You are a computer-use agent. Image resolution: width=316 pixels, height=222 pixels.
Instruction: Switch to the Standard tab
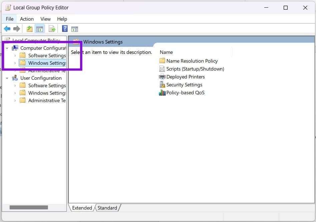(x=107, y=208)
